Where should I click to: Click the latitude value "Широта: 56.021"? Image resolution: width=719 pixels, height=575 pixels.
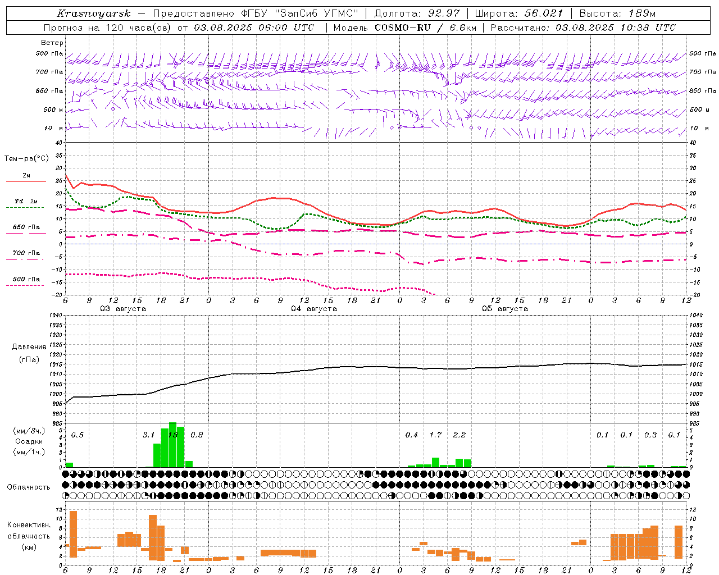tap(519, 13)
